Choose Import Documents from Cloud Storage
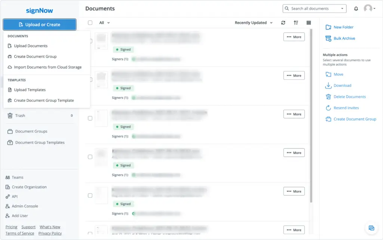 pos(48,67)
